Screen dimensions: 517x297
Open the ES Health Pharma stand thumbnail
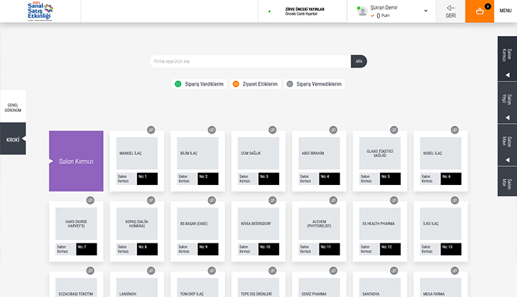pyautogui.click(x=380, y=223)
